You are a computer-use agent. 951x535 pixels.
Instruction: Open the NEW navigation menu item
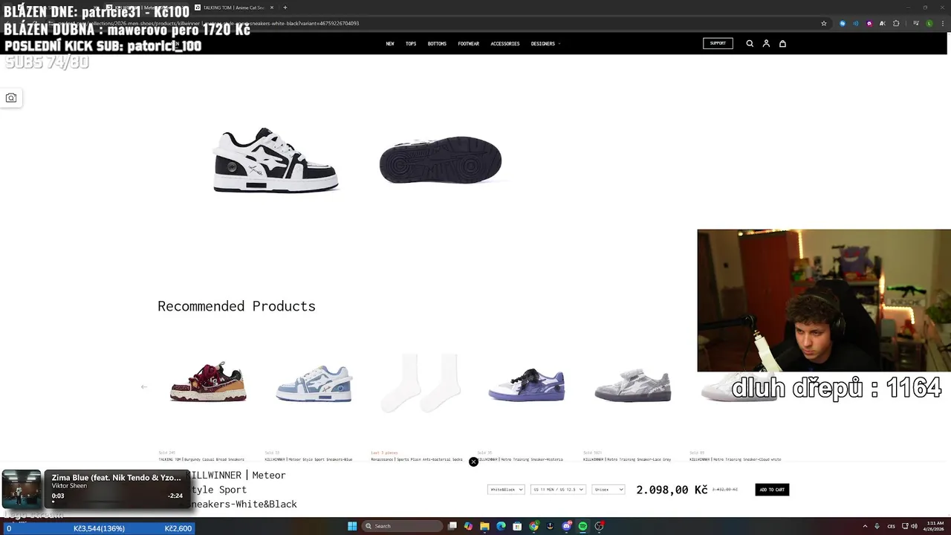390,44
